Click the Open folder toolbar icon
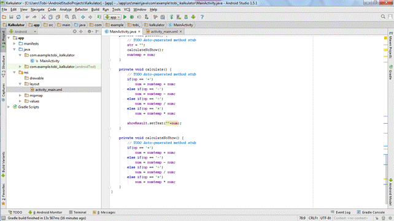The image size is (394, 221). click(x=4, y=17)
